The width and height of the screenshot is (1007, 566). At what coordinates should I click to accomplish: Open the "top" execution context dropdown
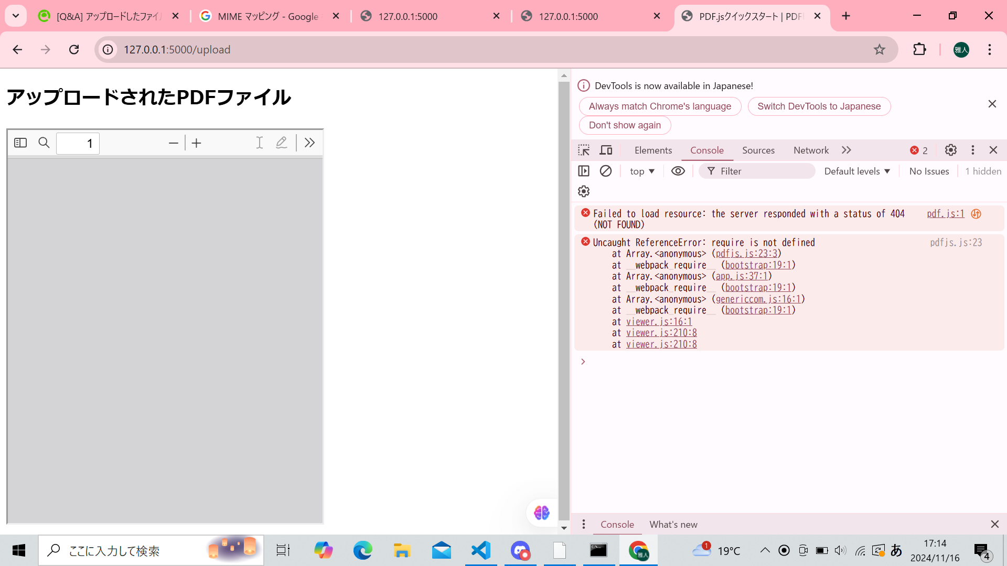click(641, 171)
